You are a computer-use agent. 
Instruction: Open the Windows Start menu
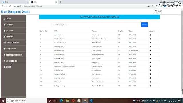point(3,100)
